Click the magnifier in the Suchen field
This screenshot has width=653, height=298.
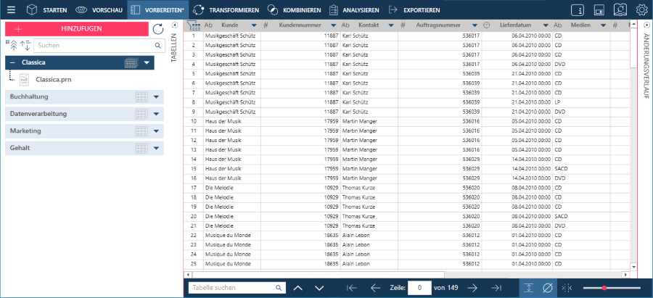click(158, 46)
